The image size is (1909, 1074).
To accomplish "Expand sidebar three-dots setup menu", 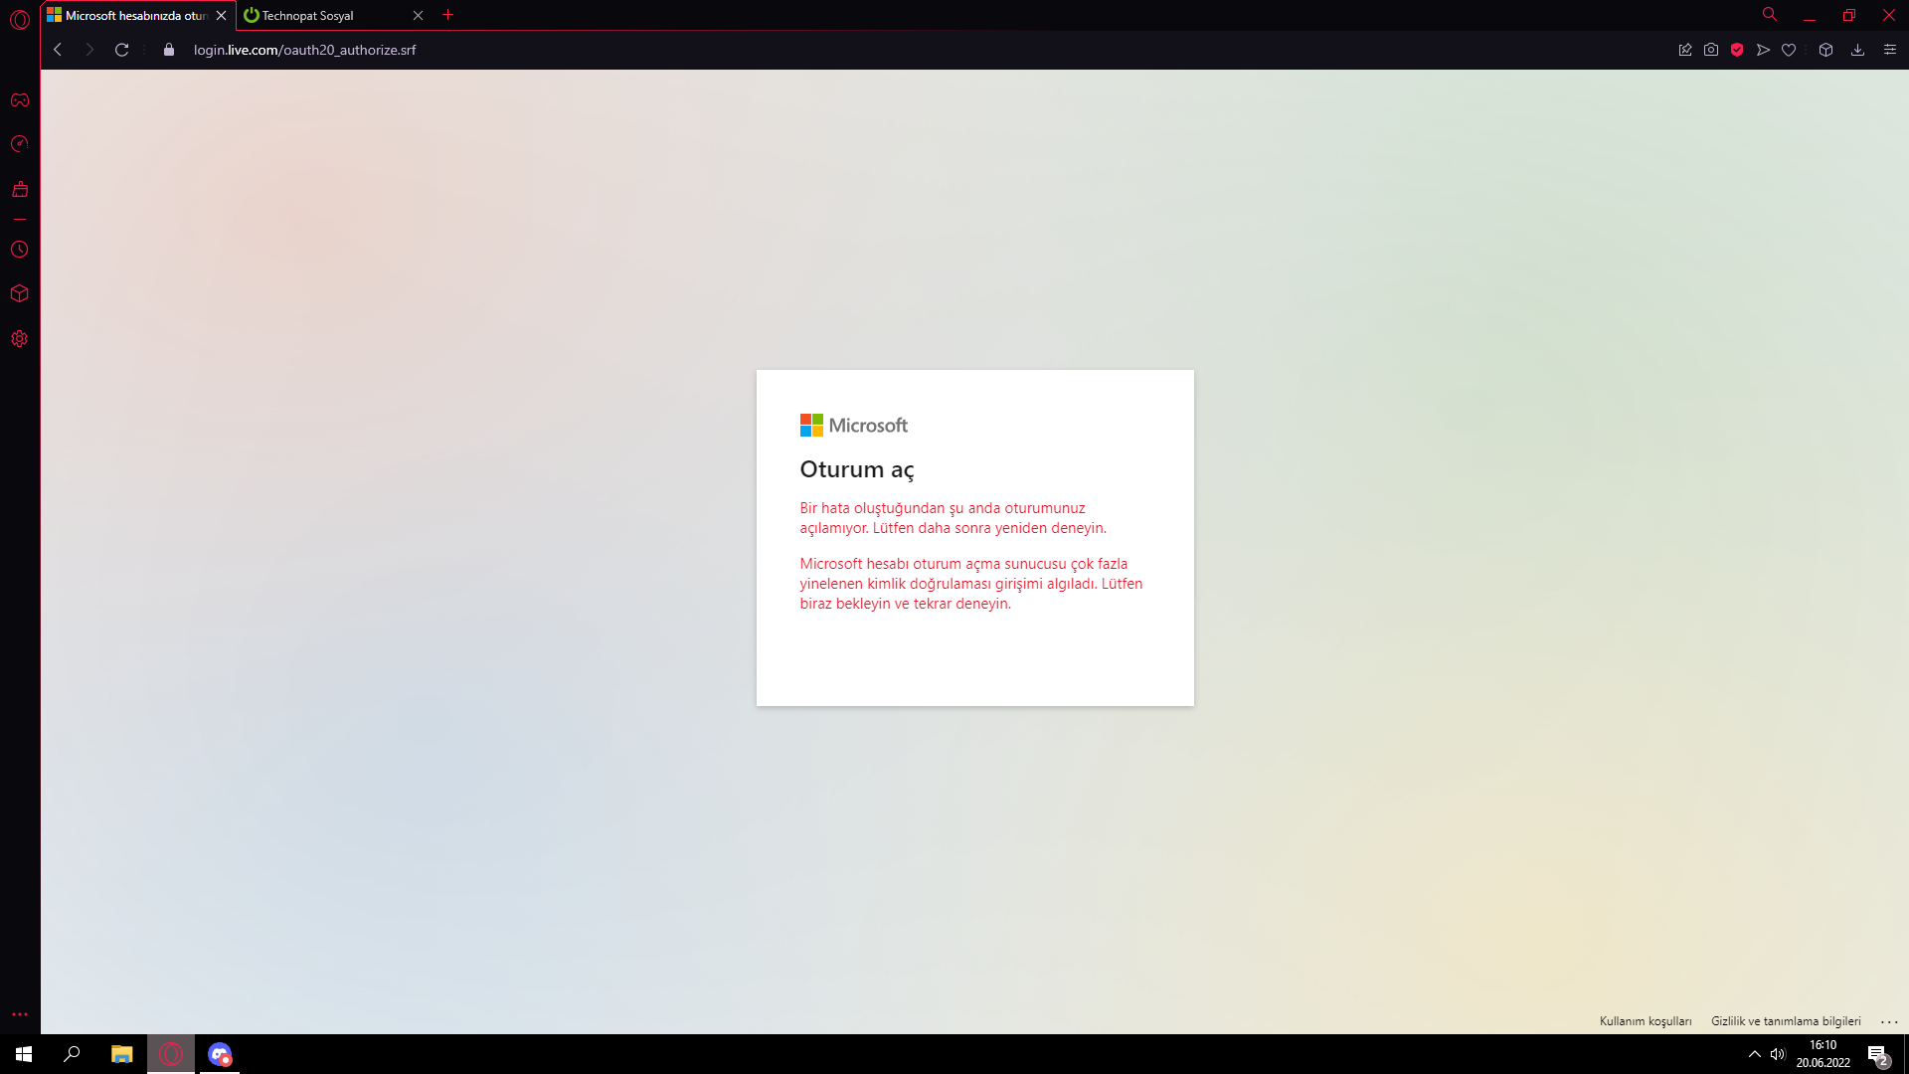I will pyautogui.click(x=20, y=1014).
